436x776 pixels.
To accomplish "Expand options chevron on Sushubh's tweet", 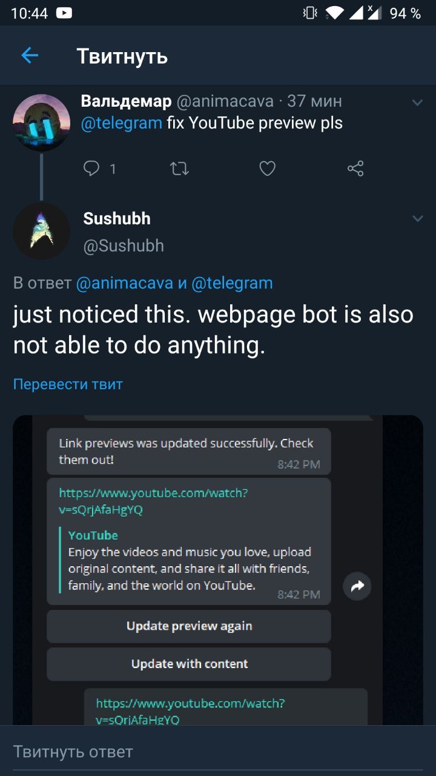I will pos(417,218).
